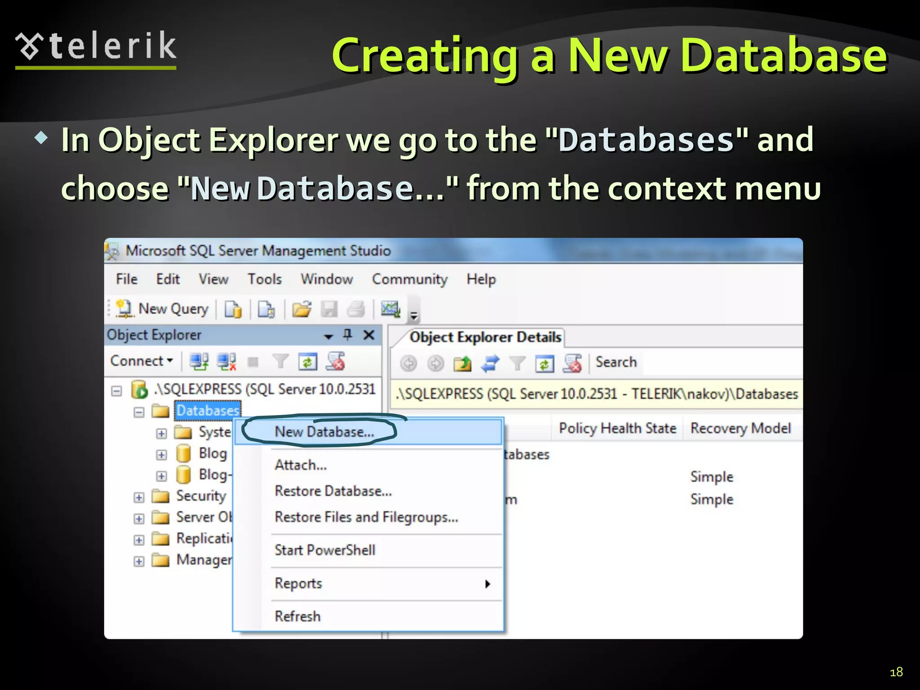Choose Attach... from context menu

tap(368, 465)
